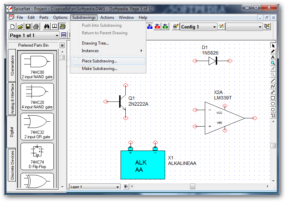Close the Preferred Parts Bin panel
This screenshot has width=286, height=202.
point(62,45)
